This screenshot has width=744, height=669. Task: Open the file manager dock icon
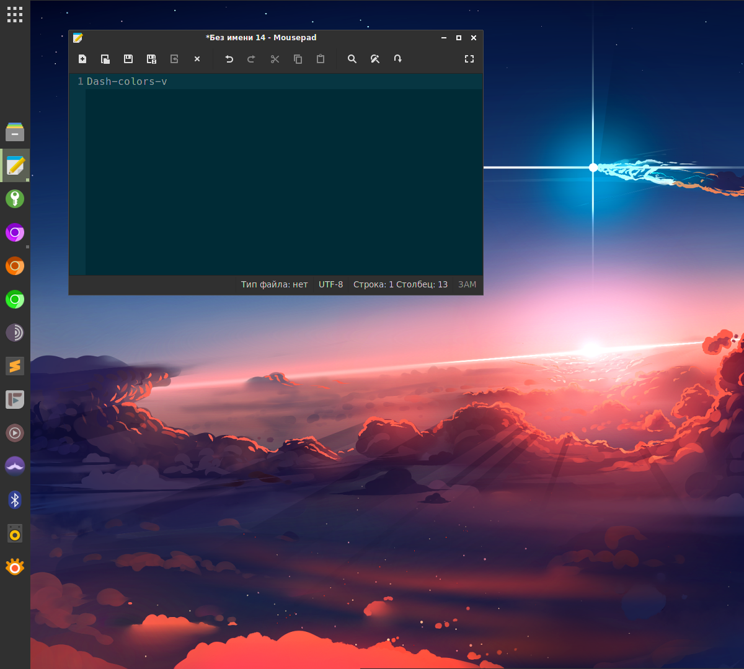[x=15, y=132]
